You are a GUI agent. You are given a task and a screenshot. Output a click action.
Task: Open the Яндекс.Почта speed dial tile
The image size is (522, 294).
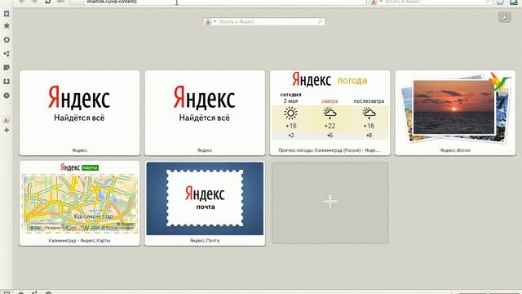point(205,203)
